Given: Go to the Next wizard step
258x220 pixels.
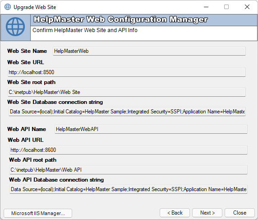Looking at the screenshot, I should (207, 213).
